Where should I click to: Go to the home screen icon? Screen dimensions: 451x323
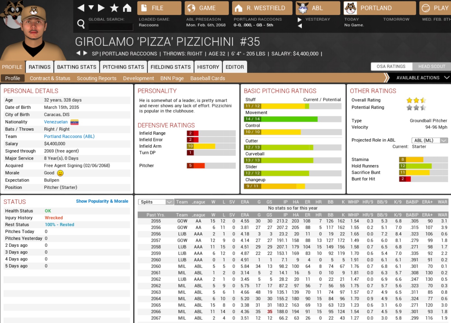127,8
